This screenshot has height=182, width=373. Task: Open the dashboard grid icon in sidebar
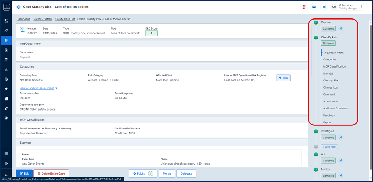[x=6, y=21]
